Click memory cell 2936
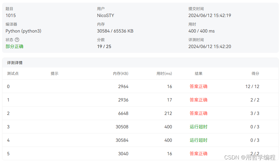This screenshot has width=280, height=163. tap(123, 100)
